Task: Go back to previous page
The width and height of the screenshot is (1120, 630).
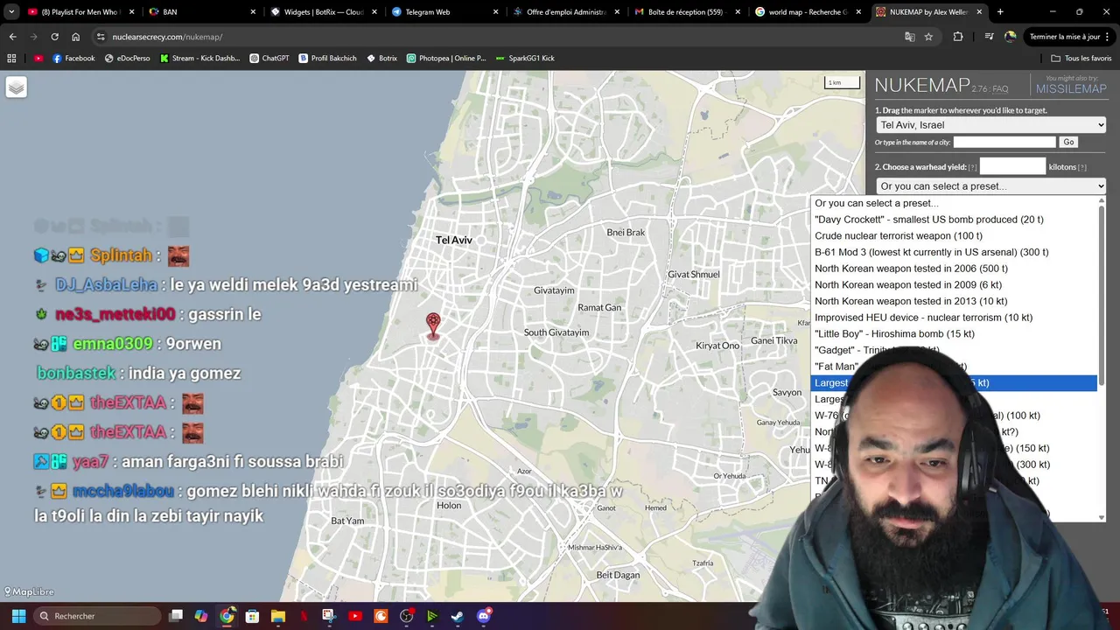Action: coord(12,37)
